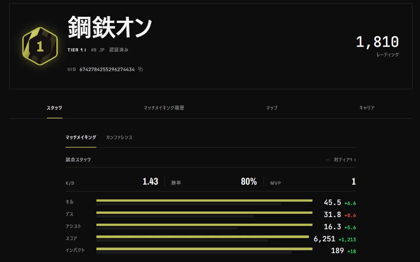This screenshot has height=262, width=420.
Task: Click the インパクト row label
Action: 75,250
